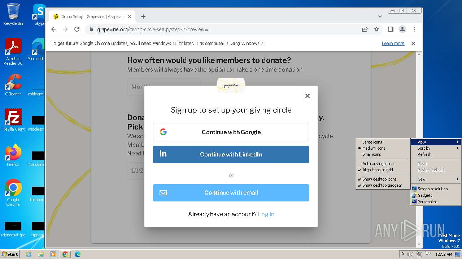The width and height of the screenshot is (462, 259).
Task: Expand the Sort by submenu
Action: 436,148
